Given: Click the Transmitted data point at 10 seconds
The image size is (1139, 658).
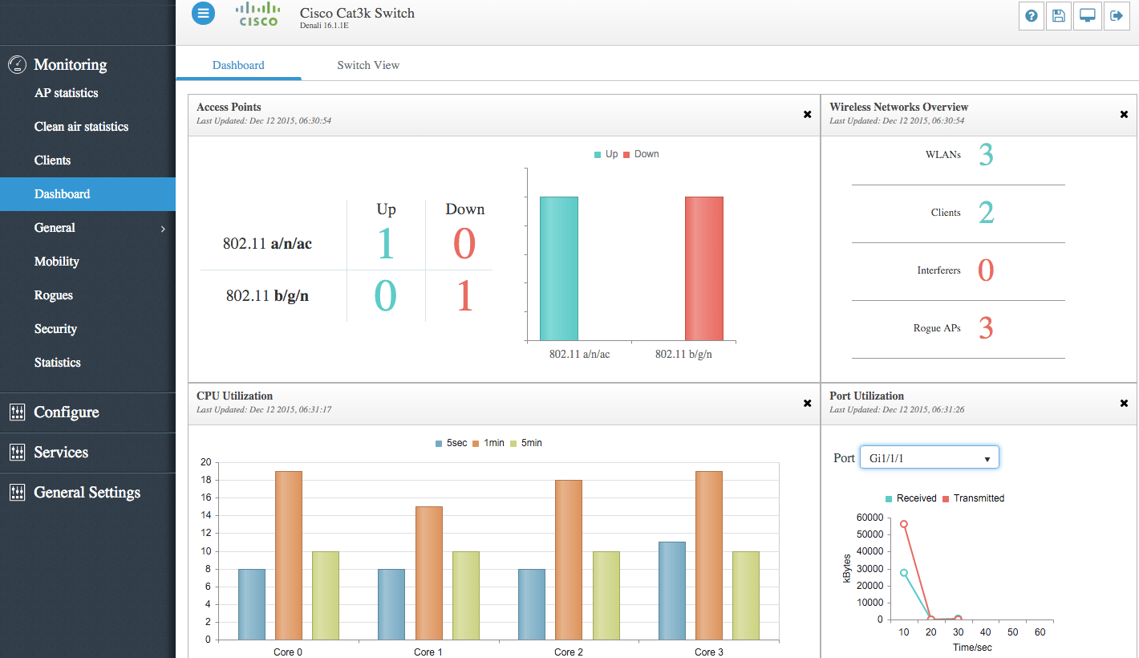Looking at the screenshot, I should tap(904, 524).
